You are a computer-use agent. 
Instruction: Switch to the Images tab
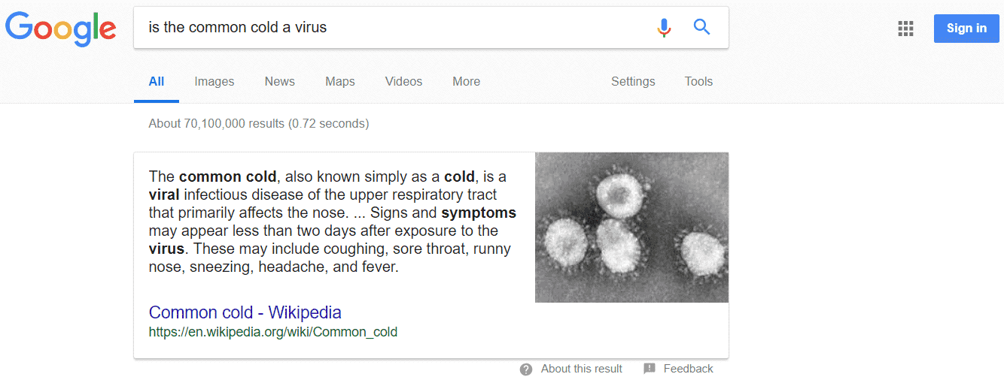point(214,81)
